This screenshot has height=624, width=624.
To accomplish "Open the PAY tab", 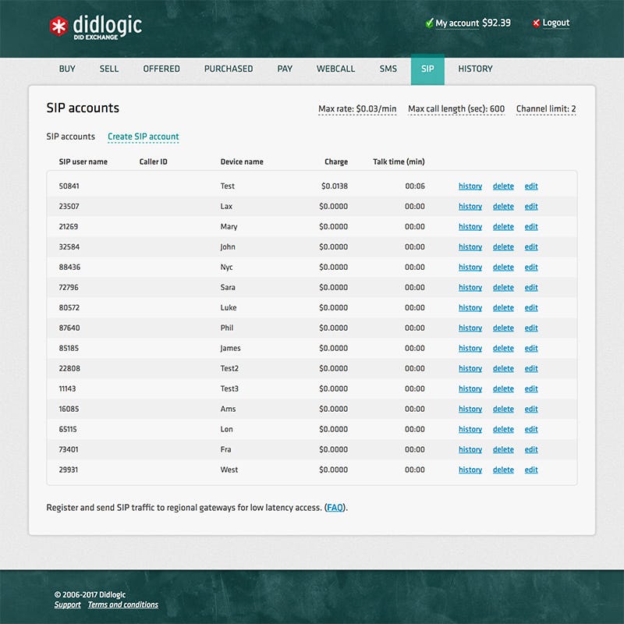I will pos(285,69).
